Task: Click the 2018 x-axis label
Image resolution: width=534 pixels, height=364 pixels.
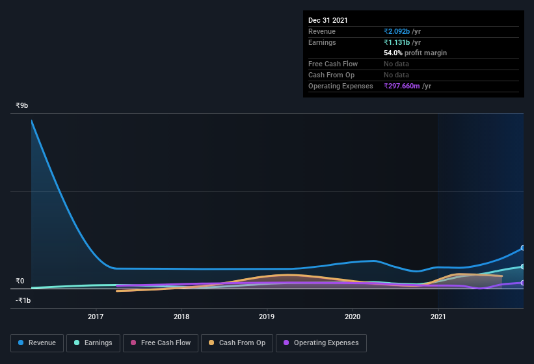Action: click(181, 317)
